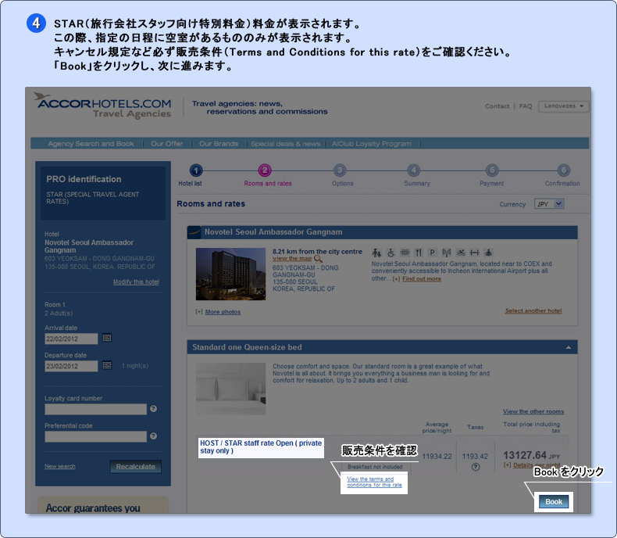Click the wireless internet antenna icon

pyautogui.click(x=446, y=253)
